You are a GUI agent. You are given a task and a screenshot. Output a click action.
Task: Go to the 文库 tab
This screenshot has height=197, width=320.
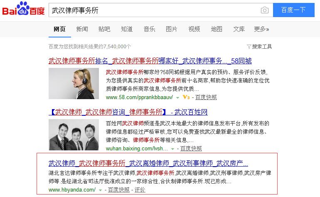click(239, 29)
